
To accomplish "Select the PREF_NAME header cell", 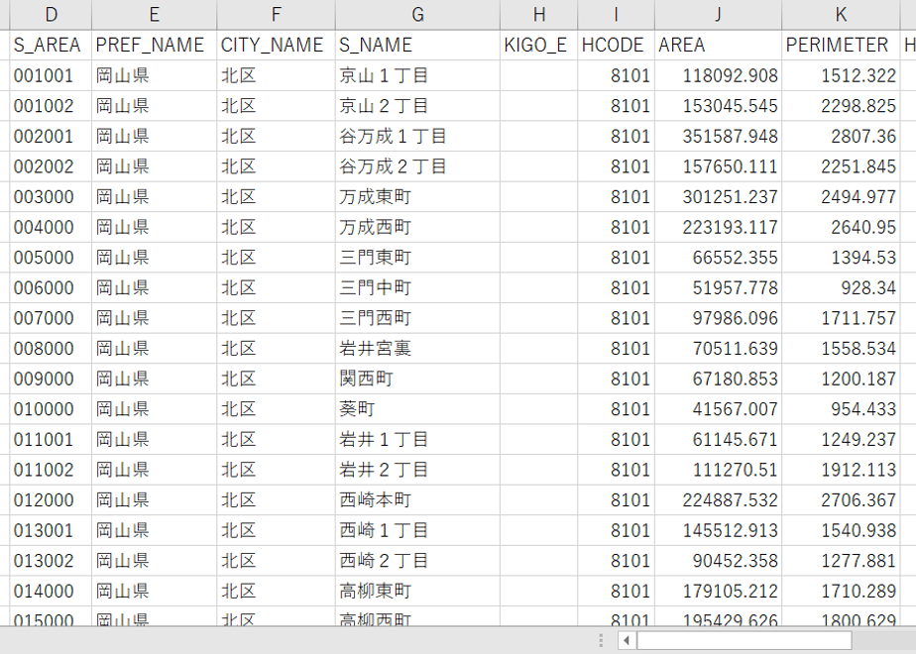I will point(155,45).
